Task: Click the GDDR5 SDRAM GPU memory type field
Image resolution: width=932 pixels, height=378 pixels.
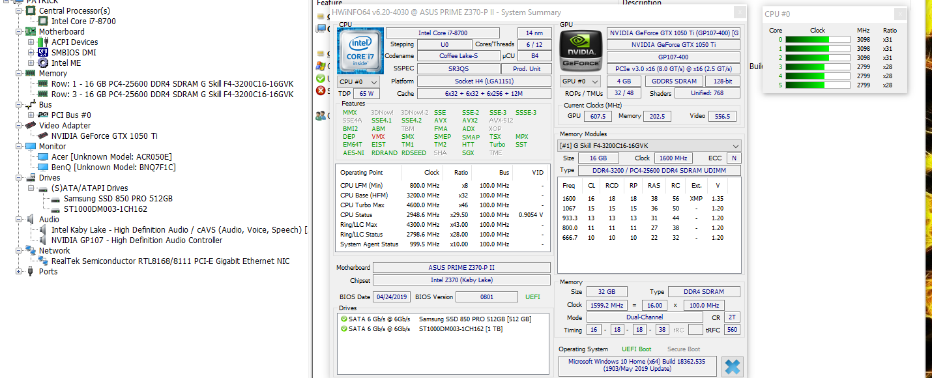Action: (673, 81)
